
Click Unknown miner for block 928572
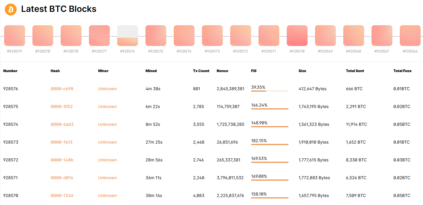tap(107, 160)
